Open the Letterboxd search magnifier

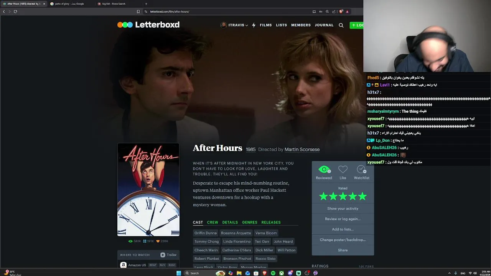coord(341,25)
